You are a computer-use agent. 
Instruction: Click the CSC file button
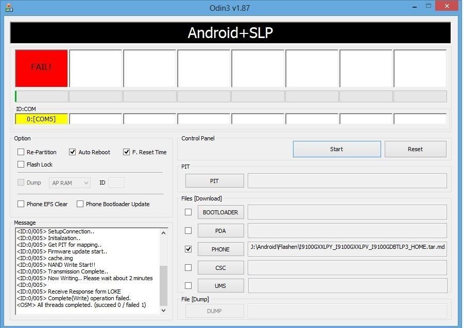click(221, 268)
